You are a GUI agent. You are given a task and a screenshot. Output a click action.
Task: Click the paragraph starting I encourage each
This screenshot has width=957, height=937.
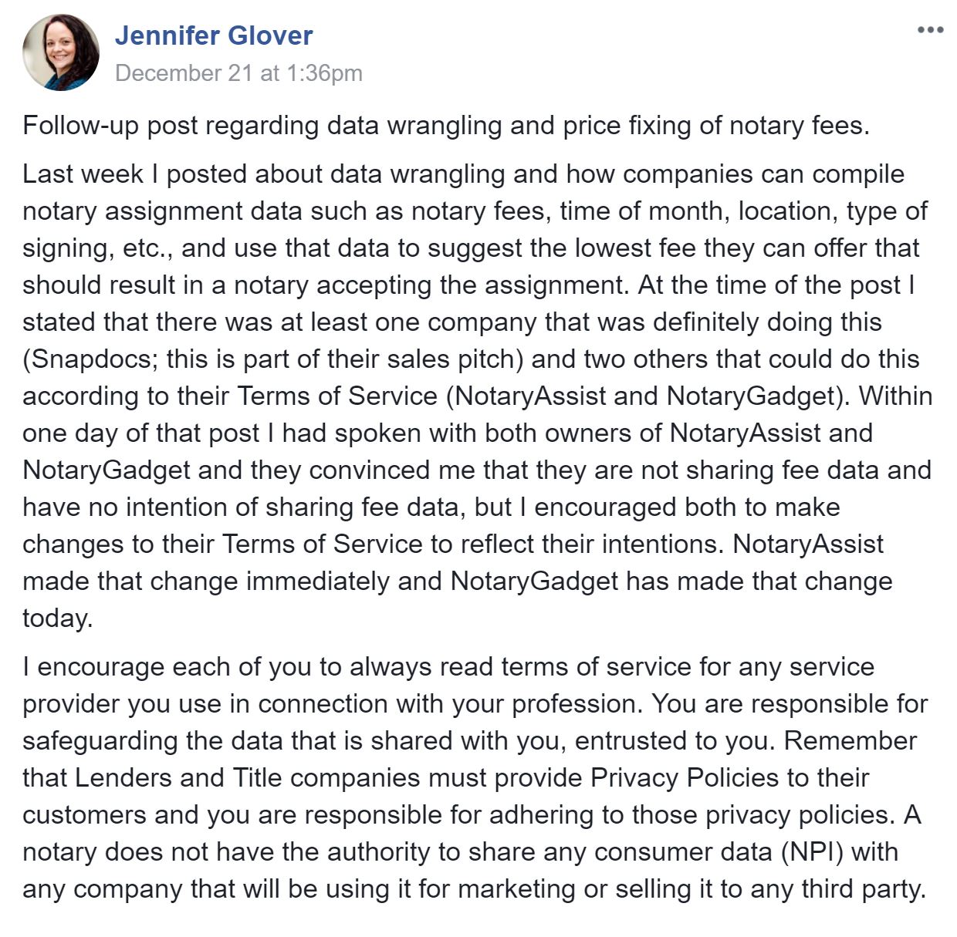(x=475, y=778)
